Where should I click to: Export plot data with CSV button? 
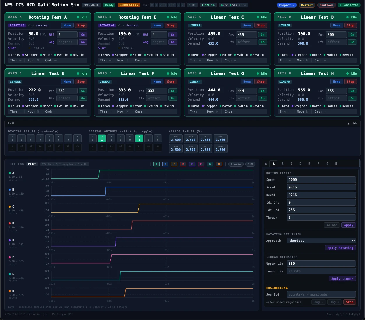[250, 164]
